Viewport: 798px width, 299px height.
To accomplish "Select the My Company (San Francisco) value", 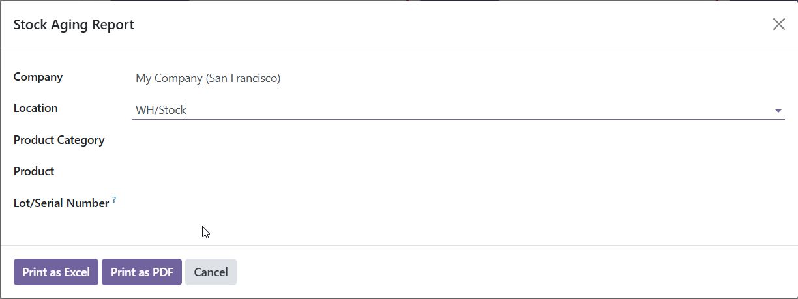I will coord(208,78).
